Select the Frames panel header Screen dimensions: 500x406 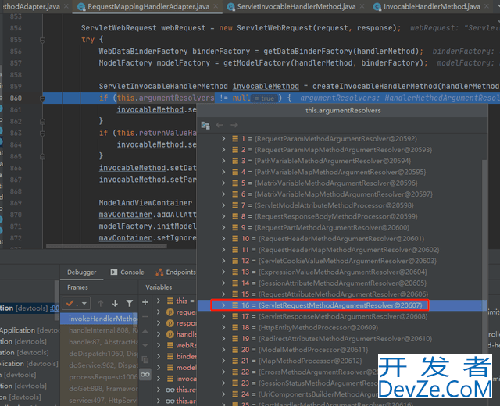(x=77, y=287)
